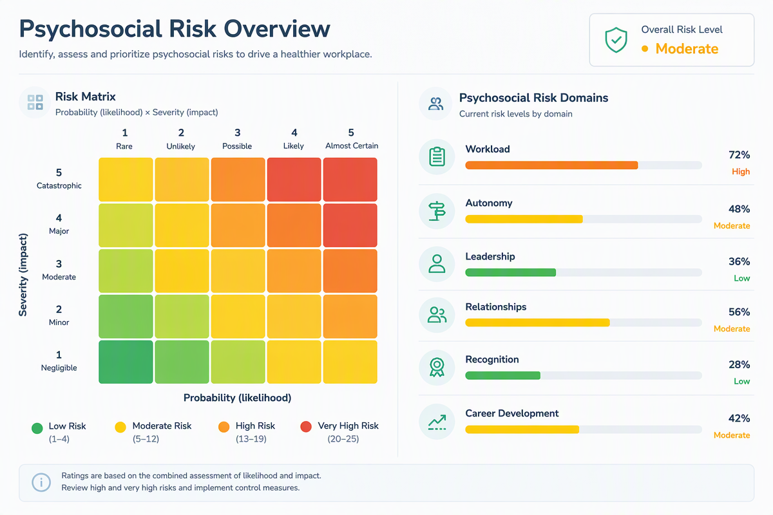The height and width of the screenshot is (515, 773).
Task: Click the green Low Risk legend dot
Action: [x=37, y=427]
